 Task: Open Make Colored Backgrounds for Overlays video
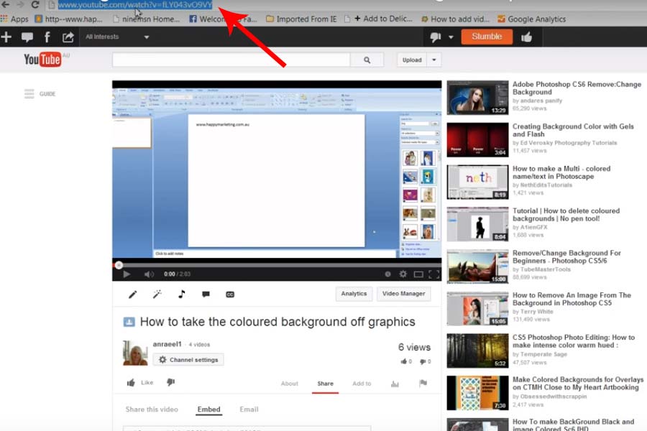(578, 383)
